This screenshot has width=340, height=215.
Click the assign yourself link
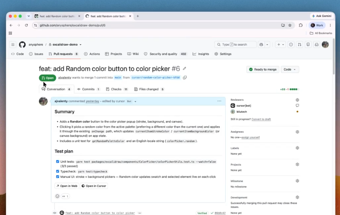click(x=251, y=137)
